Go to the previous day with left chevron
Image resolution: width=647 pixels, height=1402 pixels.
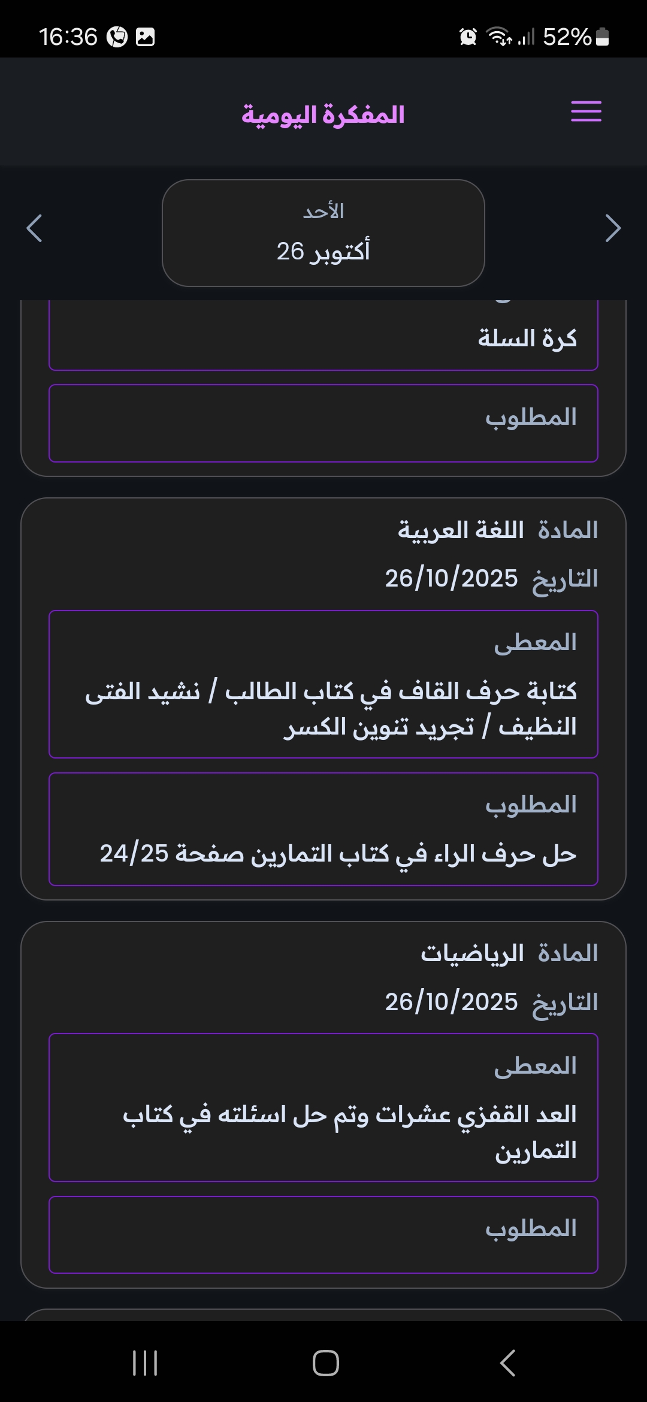click(34, 228)
